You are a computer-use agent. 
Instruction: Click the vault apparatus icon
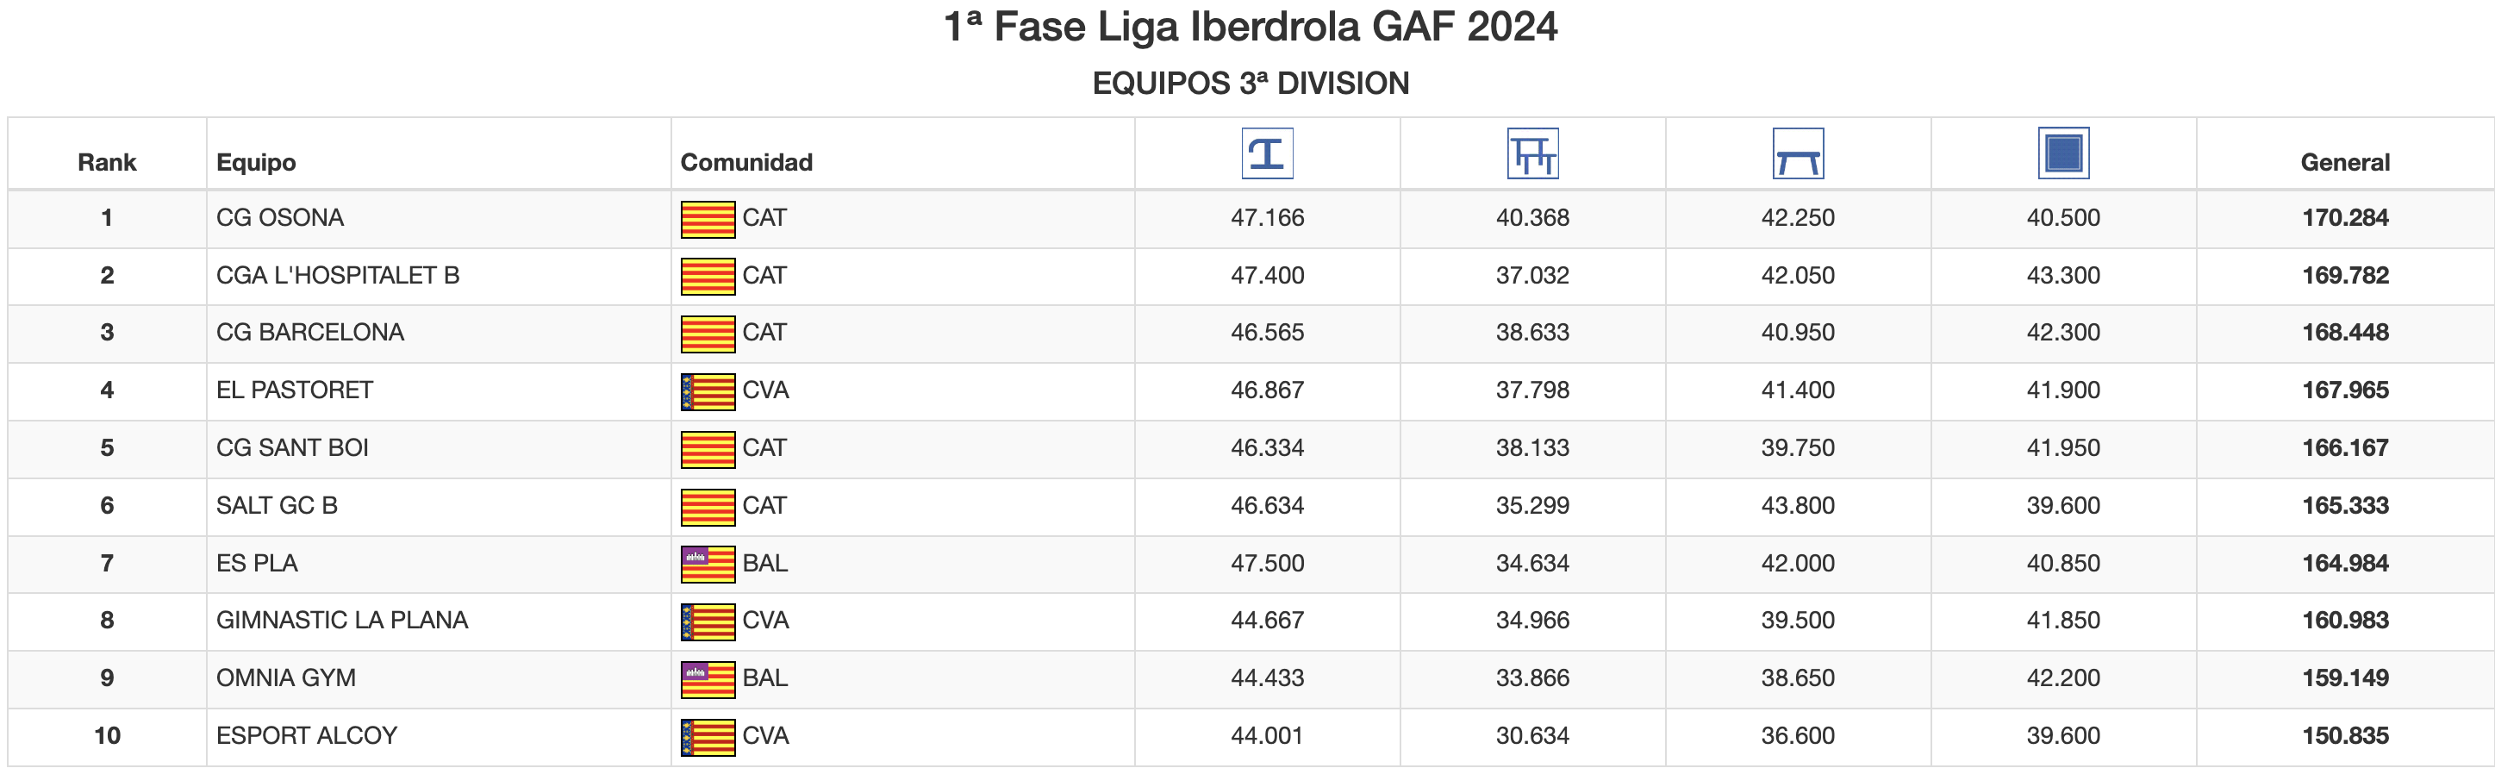coord(1267,153)
